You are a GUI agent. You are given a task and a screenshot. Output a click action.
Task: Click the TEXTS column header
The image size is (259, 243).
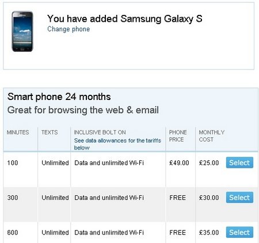49,132
